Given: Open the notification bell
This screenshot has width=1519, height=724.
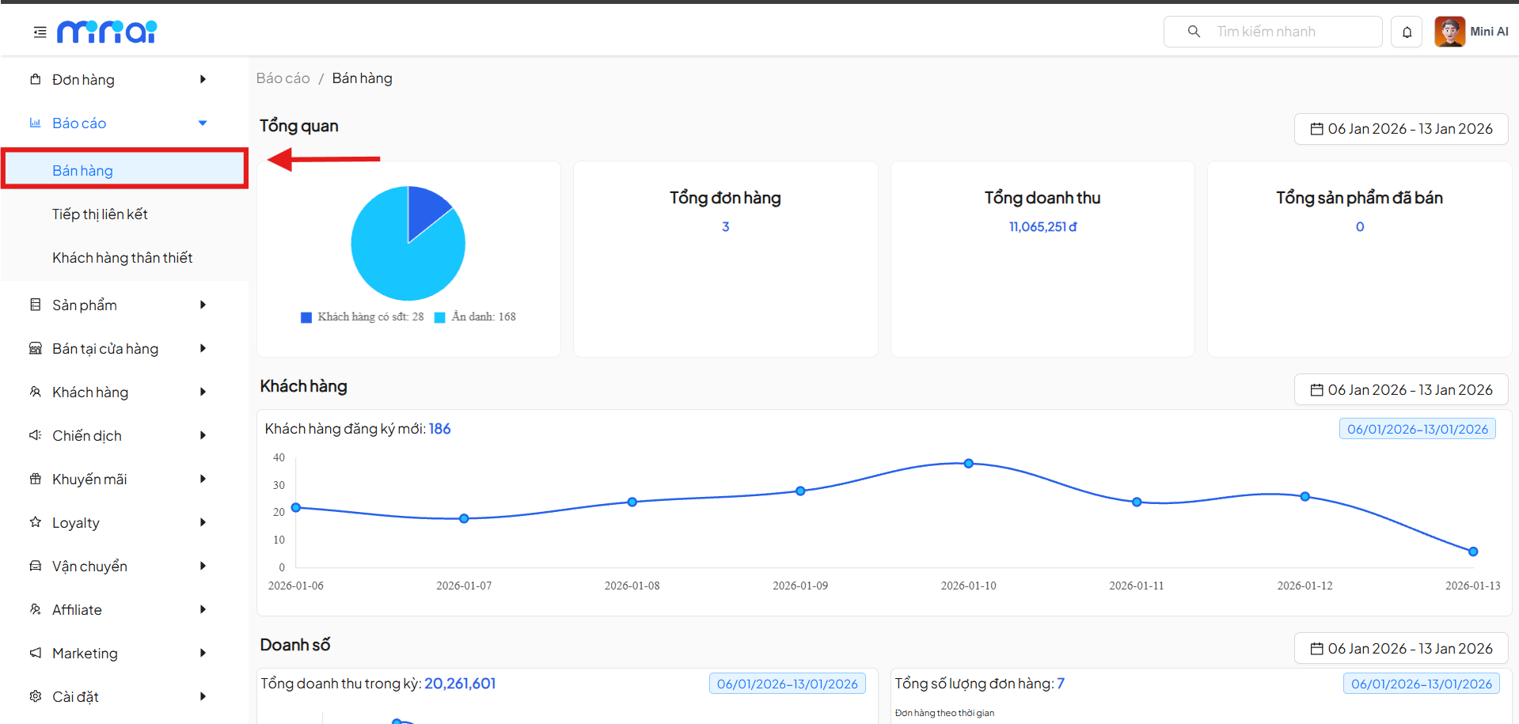Looking at the screenshot, I should 1407,32.
